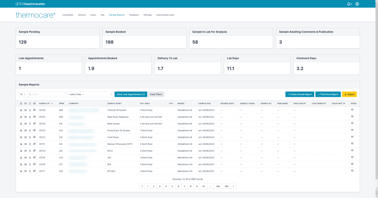Open the Companies menu item
378x198 pixels.
68,15
